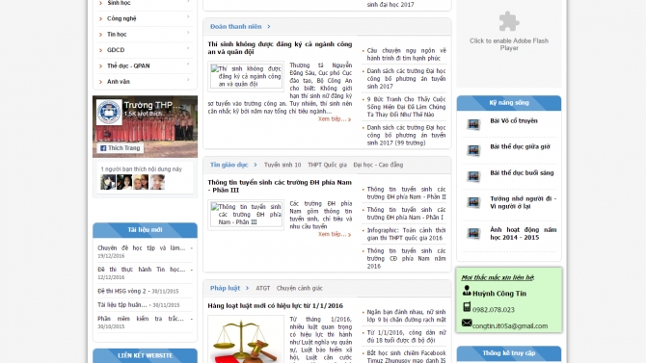Image resolution: width=646 pixels, height=363 pixels.
Task: Open document Phần mềm kiểm tra trắc
Action: [x=141, y=319]
